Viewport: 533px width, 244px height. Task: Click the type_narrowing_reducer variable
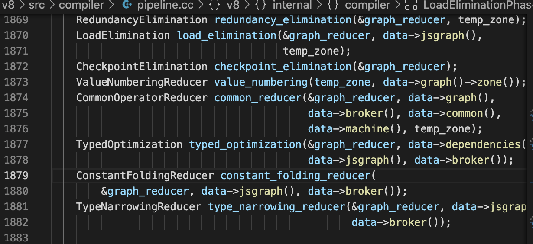(277, 207)
